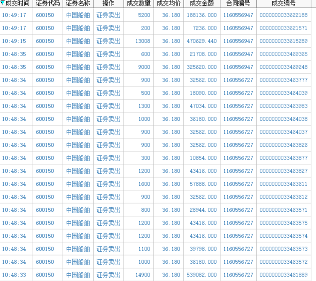The image size is (316, 281).
Task: Click the 成交均价 column header
Action: 169,3
